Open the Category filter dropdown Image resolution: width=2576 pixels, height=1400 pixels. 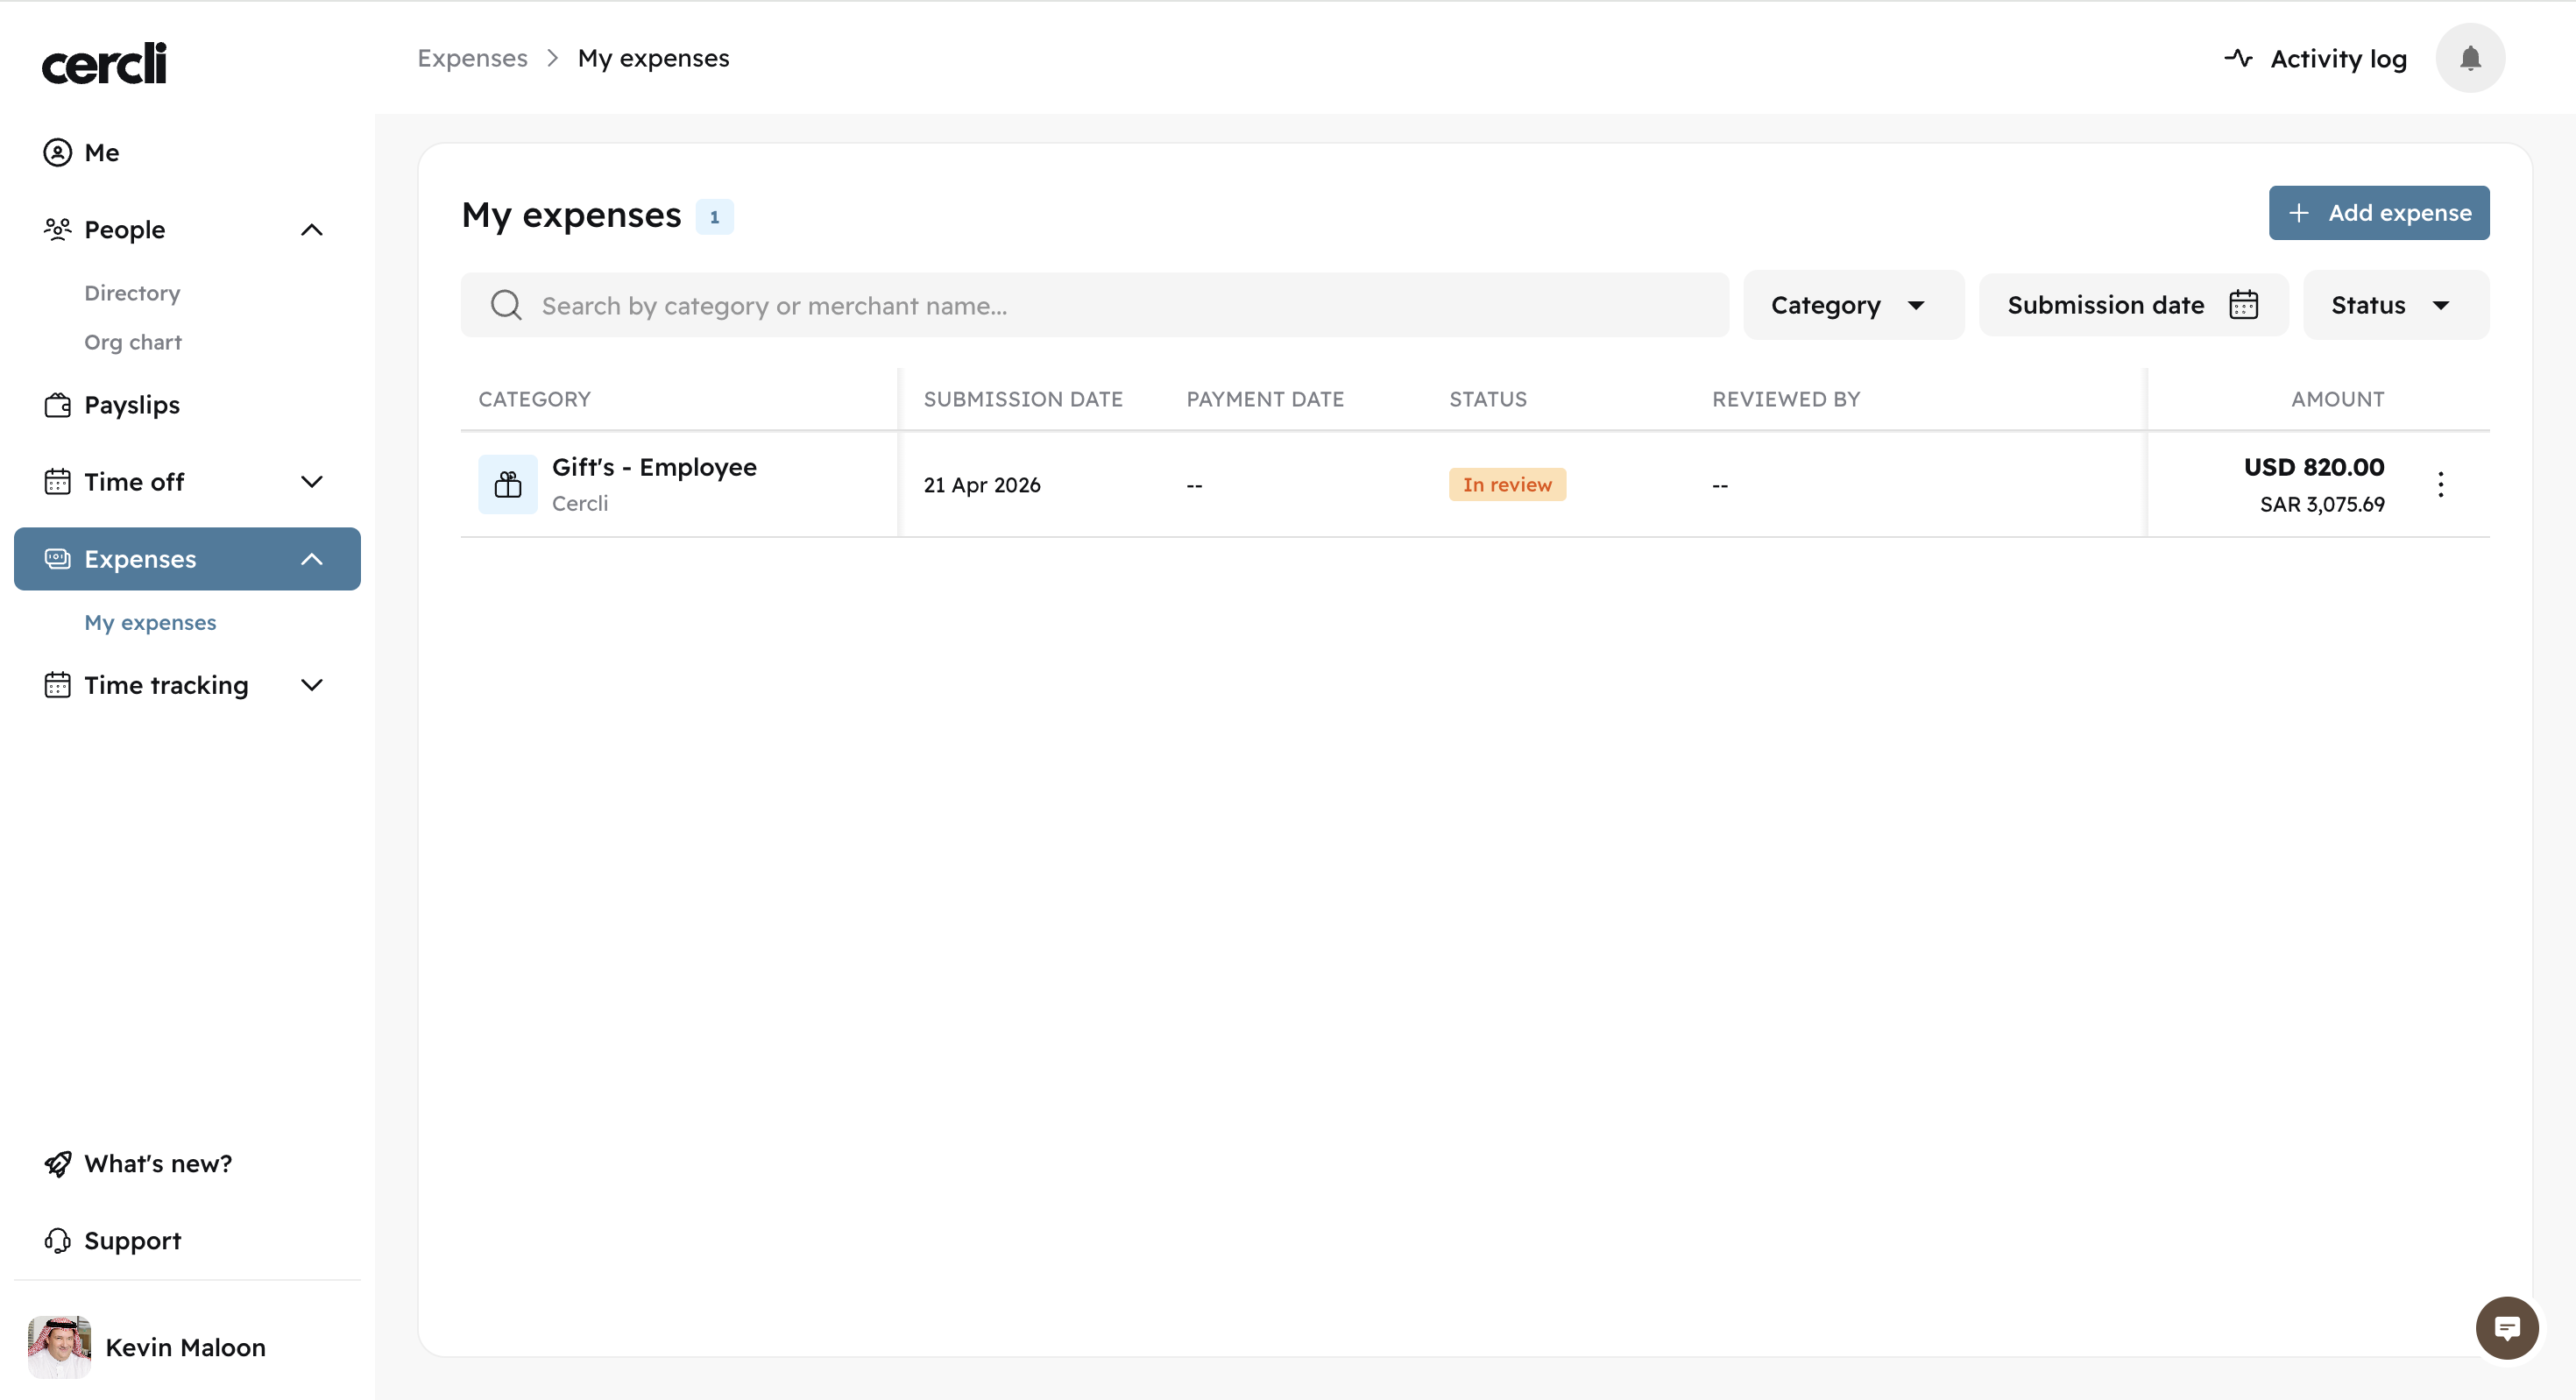click(1852, 305)
